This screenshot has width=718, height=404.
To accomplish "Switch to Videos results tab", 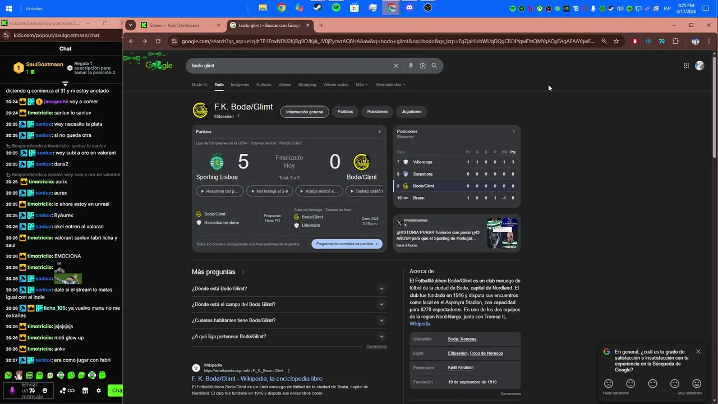I will pyautogui.click(x=285, y=85).
